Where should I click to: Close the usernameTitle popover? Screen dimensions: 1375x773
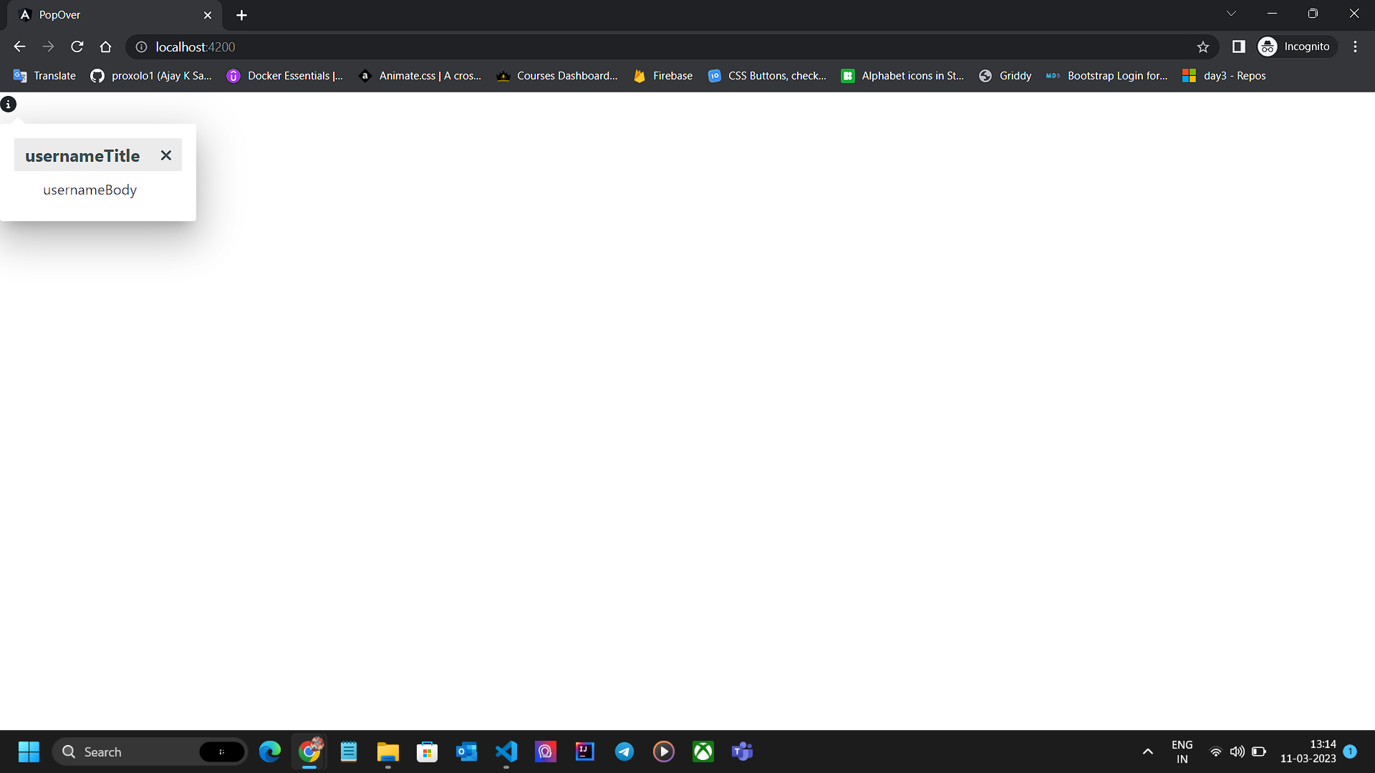pos(166,155)
